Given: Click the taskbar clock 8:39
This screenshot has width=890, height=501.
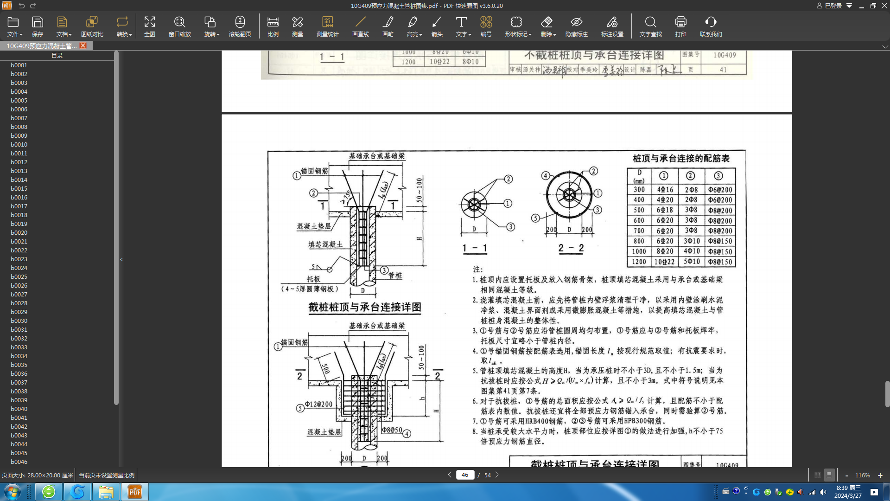Looking at the screenshot, I should (x=848, y=492).
